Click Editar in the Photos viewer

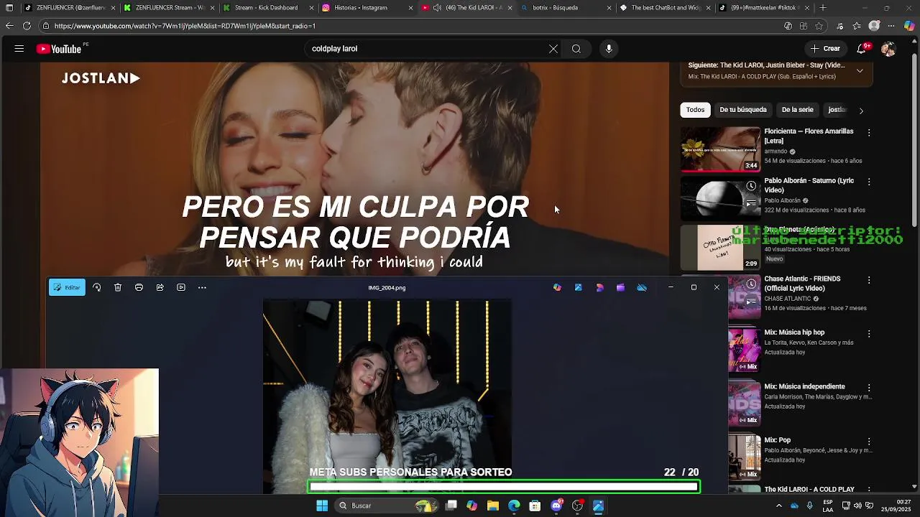[67, 287]
